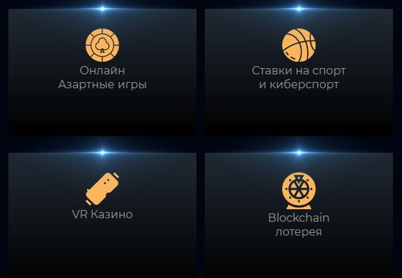
Task: Click the и киберспорт text line
Action: [x=299, y=84]
